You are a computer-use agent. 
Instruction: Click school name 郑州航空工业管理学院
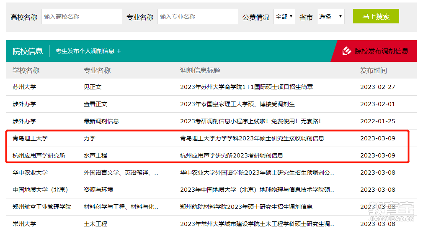pyautogui.click(x=42, y=207)
